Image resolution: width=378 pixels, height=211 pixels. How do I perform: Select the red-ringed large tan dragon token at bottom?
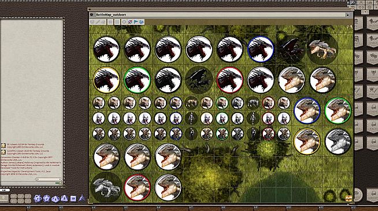(137, 187)
